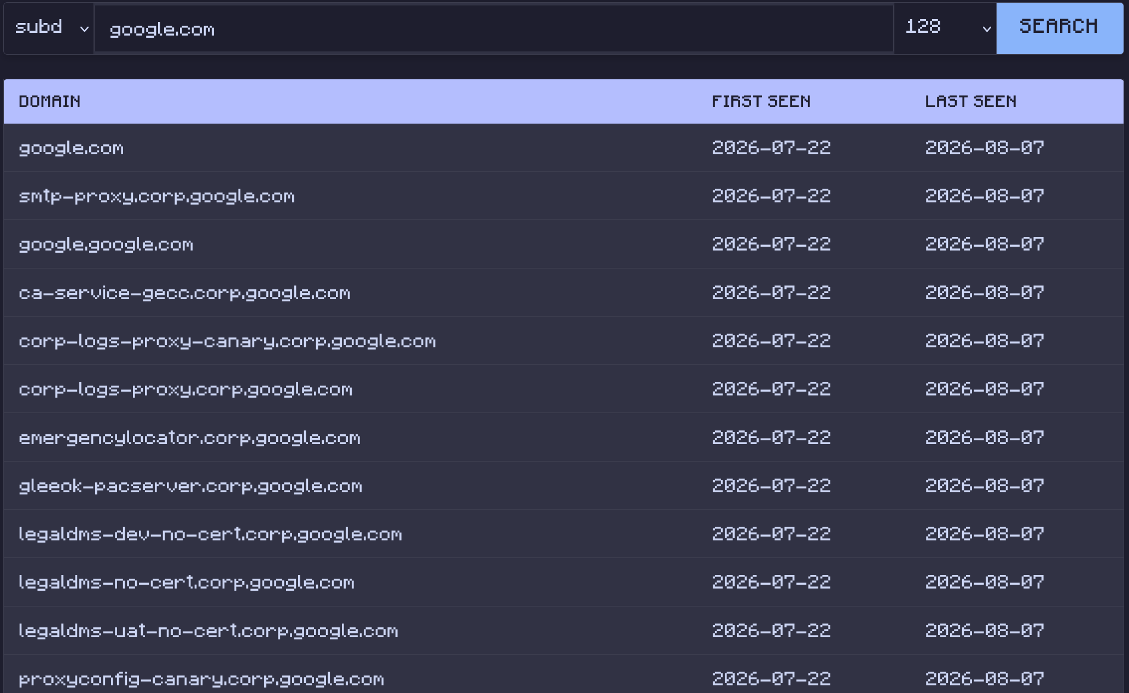Click first seen date for ca-service-gecc.corp.google.com
The width and height of the screenshot is (1129, 693).
coord(771,293)
